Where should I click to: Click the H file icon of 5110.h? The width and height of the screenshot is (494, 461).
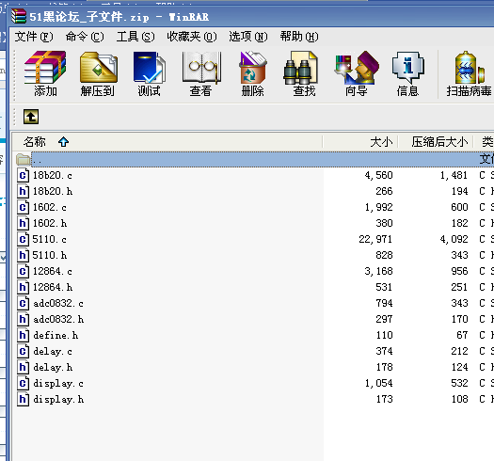[23, 255]
